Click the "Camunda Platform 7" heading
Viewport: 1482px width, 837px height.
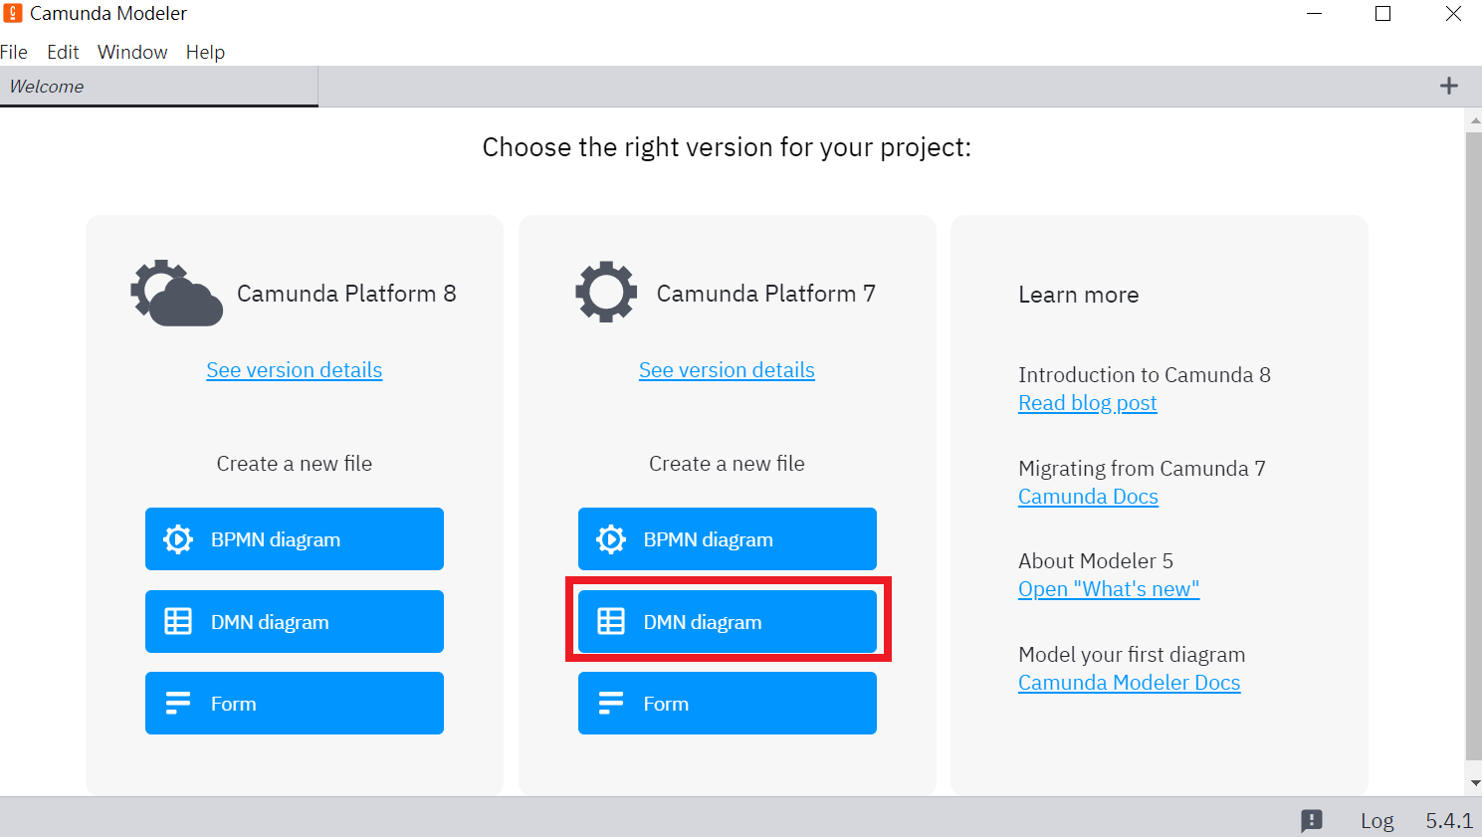[766, 294]
